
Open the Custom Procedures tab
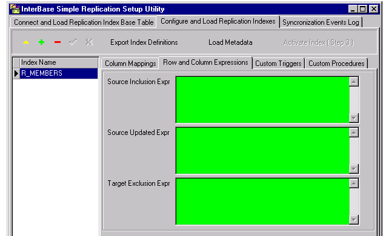coord(336,64)
